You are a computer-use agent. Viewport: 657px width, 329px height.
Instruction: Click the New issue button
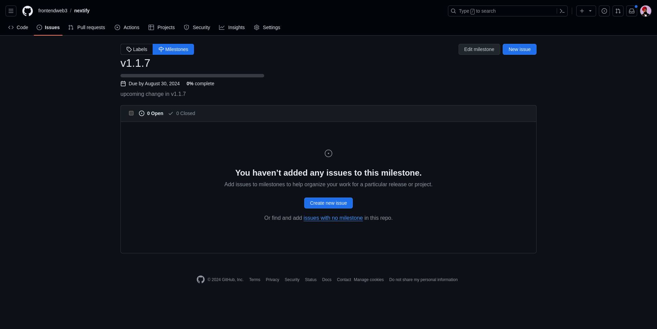(519, 49)
